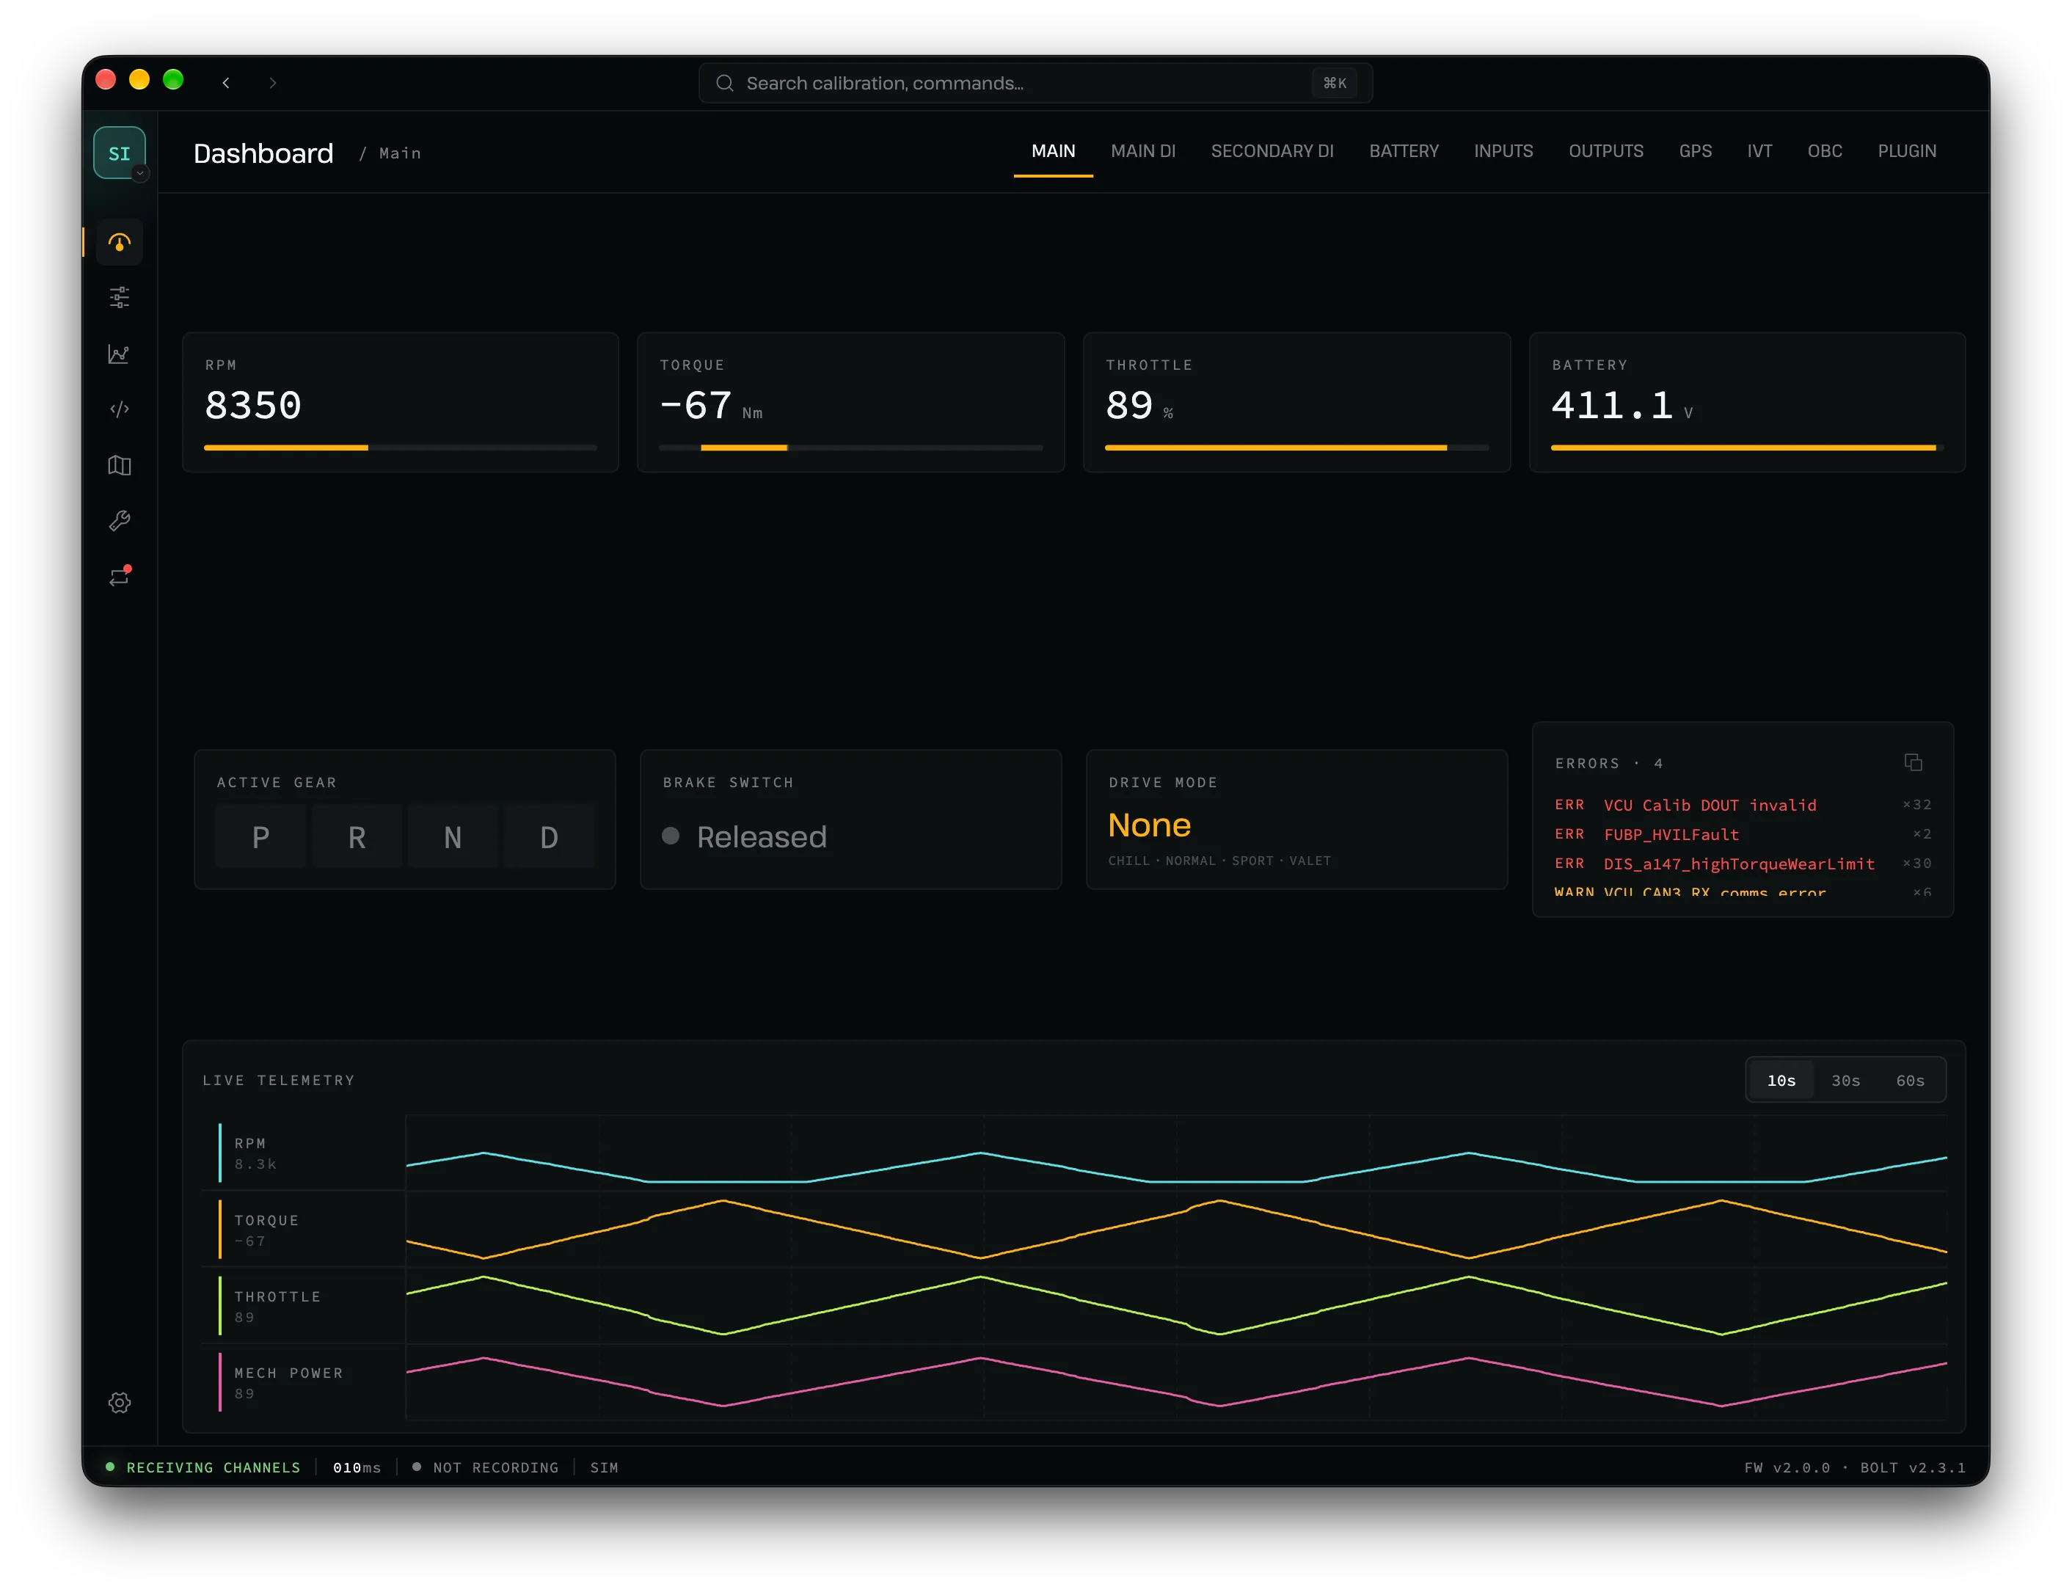
Task: Switch to the IVT tab
Action: coord(1759,152)
